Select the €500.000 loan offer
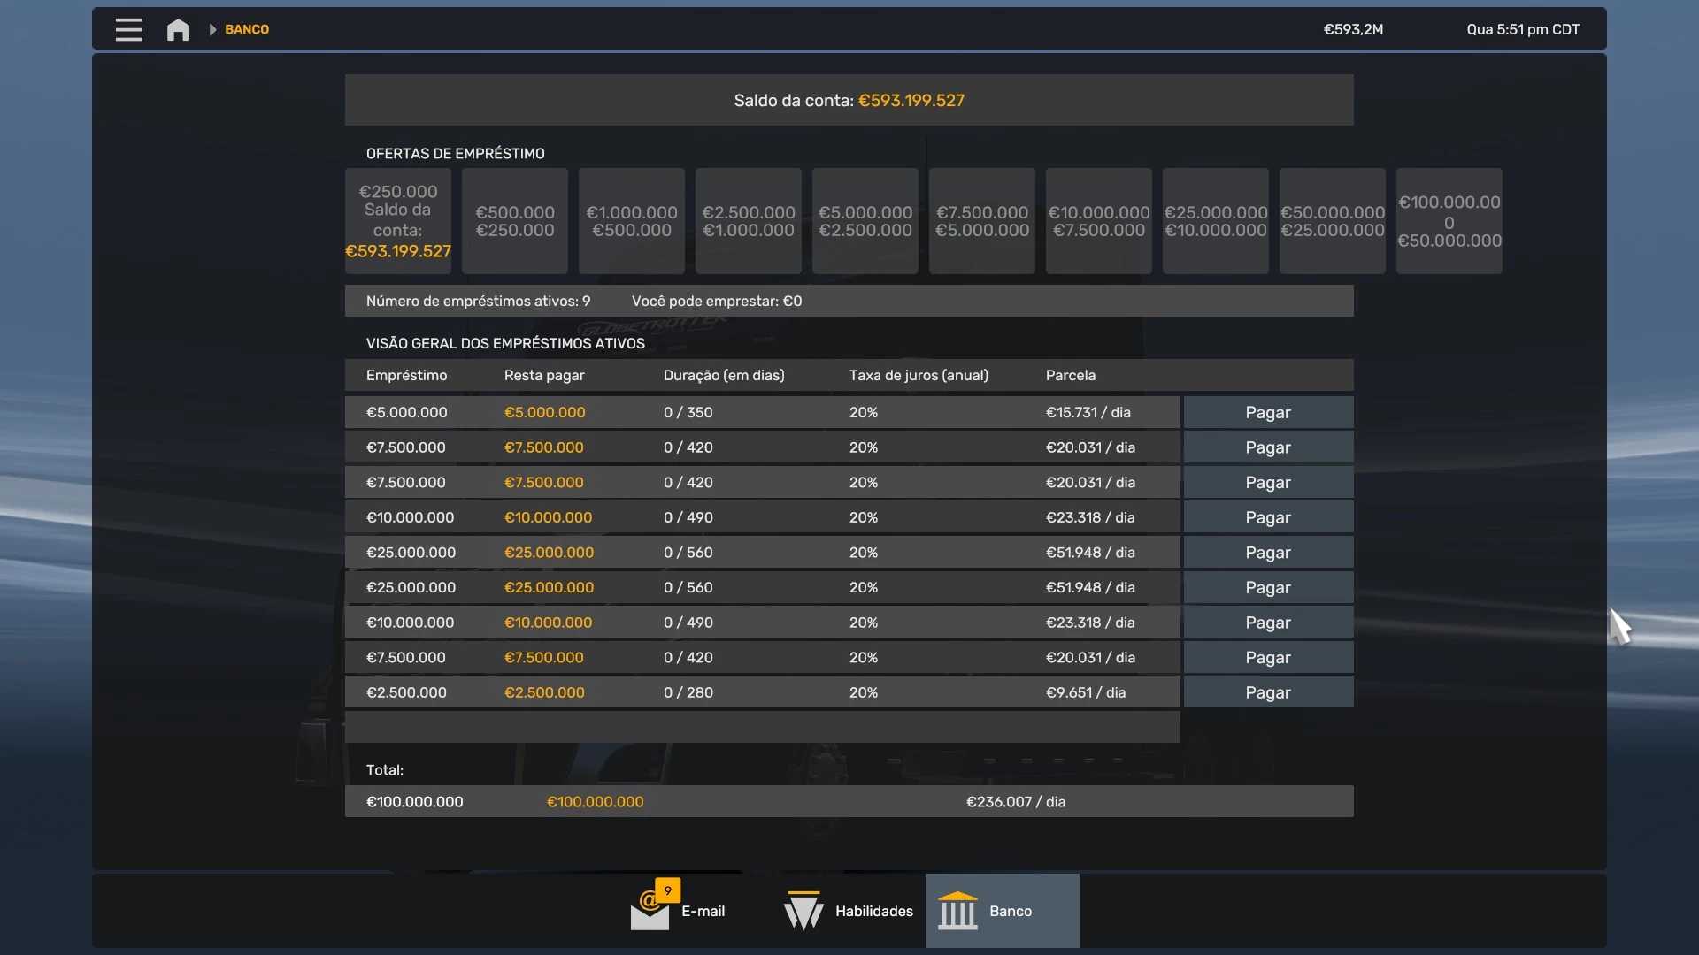The width and height of the screenshot is (1699, 955). pos(514,221)
